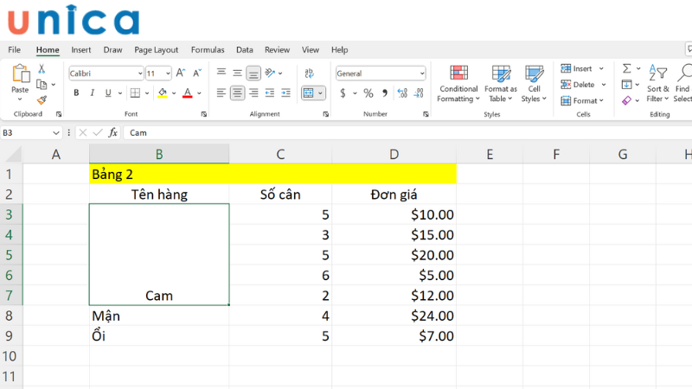This screenshot has width=692, height=389.
Task: Apply Percent Style to the selection
Action: pyautogui.click(x=368, y=93)
